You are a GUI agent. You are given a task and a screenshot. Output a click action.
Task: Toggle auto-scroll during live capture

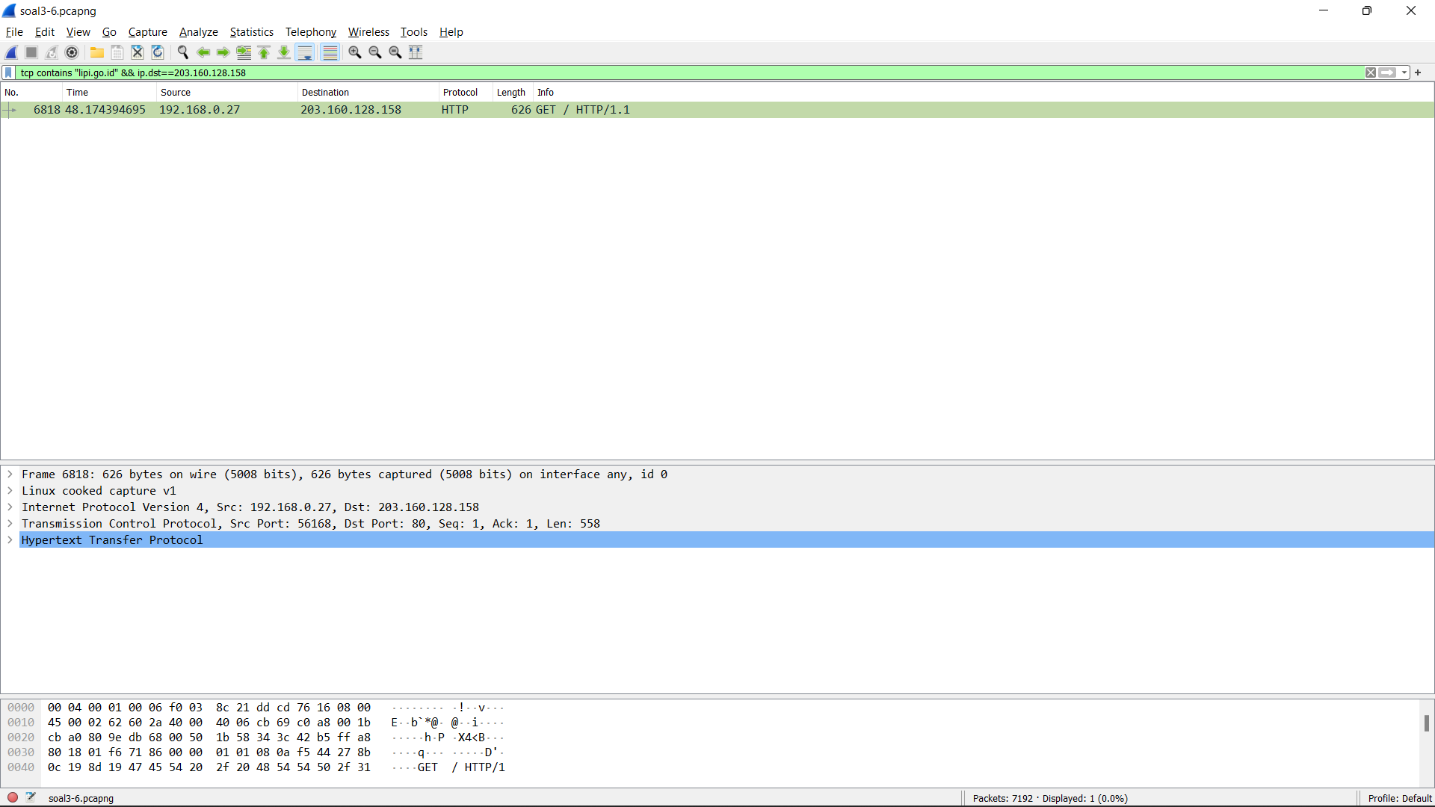point(304,52)
